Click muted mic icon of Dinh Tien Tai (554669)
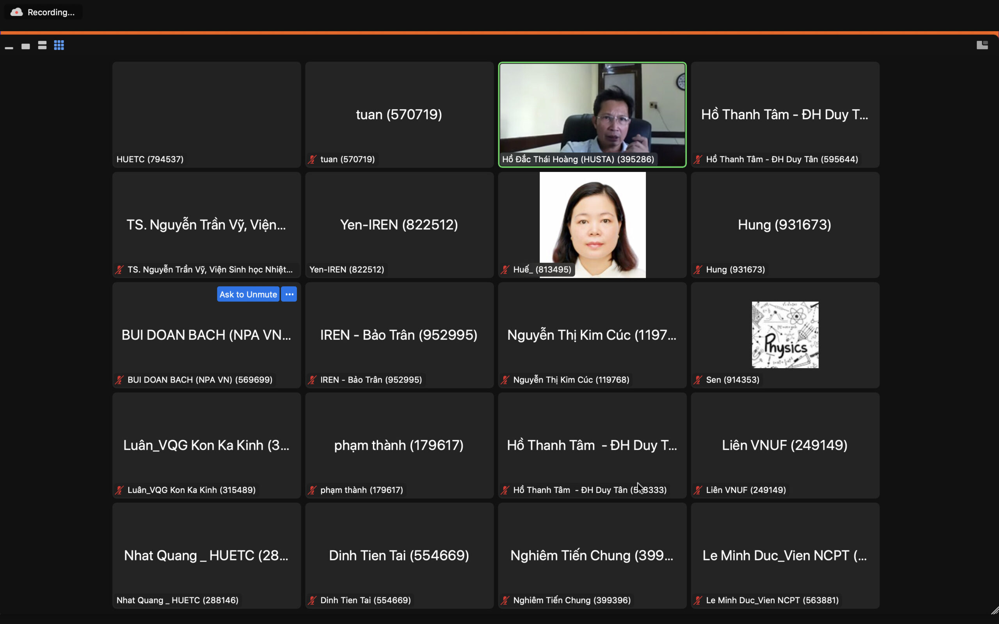999x624 pixels. coord(313,600)
